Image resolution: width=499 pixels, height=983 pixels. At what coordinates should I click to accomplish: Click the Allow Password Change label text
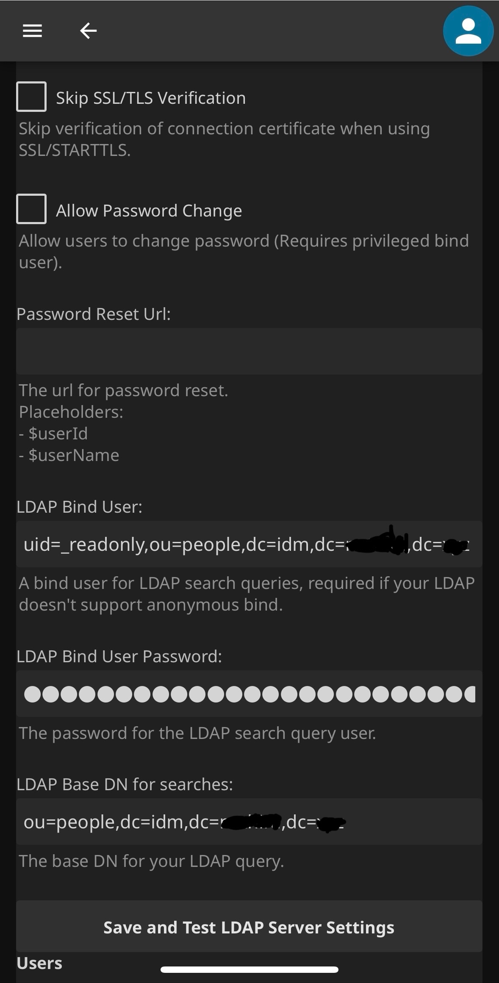click(x=149, y=211)
